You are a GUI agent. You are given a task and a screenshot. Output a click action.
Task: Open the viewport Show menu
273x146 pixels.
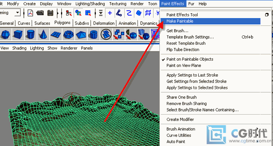click(x=52, y=48)
